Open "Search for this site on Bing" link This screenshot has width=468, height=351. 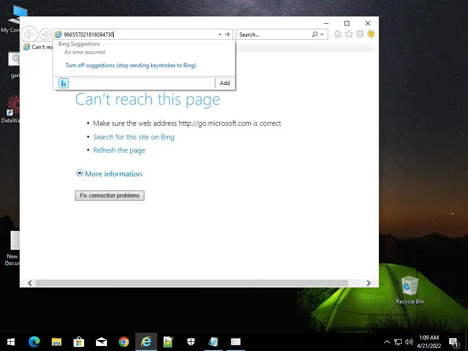[134, 137]
